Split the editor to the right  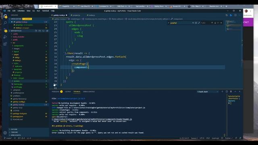coord(235,15)
